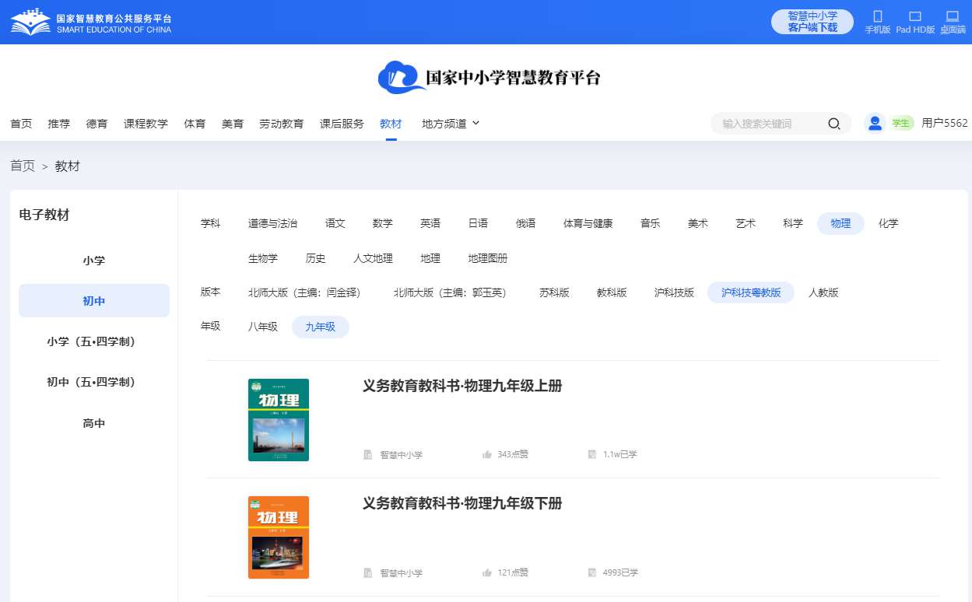Choose subject 体育与健康
The width and height of the screenshot is (972, 602).
click(588, 223)
